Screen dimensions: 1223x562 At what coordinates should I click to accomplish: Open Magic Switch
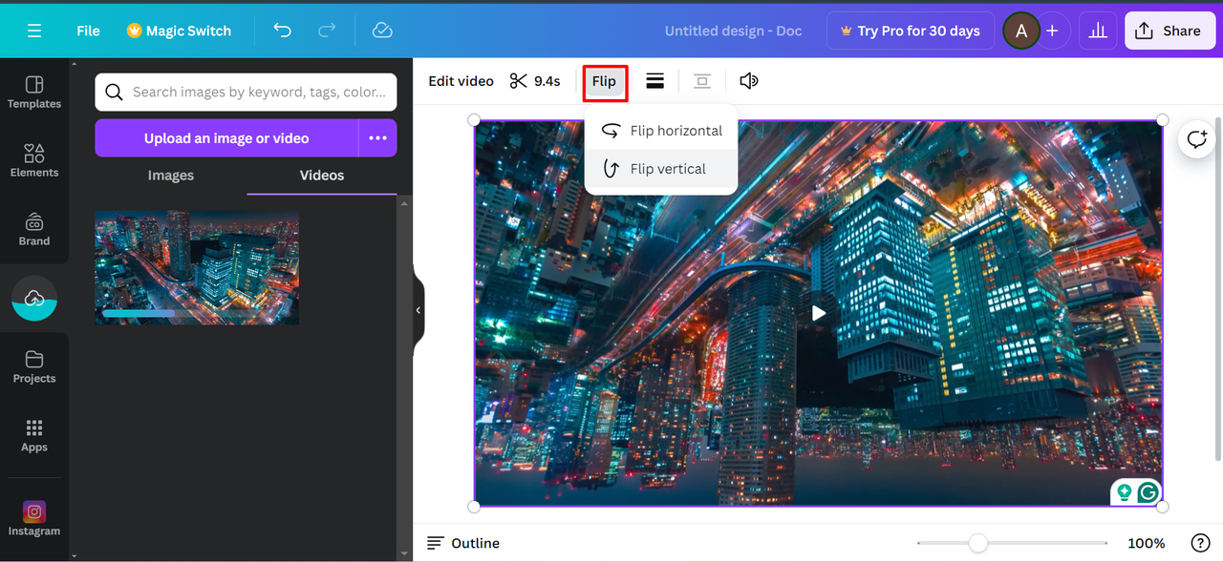[x=179, y=31]
